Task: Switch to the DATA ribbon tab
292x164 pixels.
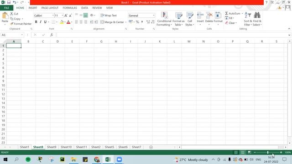Action: click(x=84, y=8)
